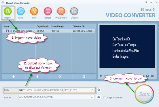This screenshot has height=107, width=159.
Task: Expand the Profile format dropdown arrow
Action: pos(92,90)
